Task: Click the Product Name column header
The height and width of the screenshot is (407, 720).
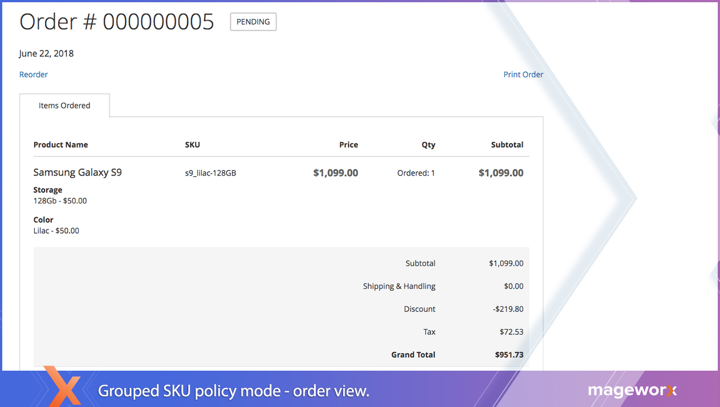Action: pos(60,144)
